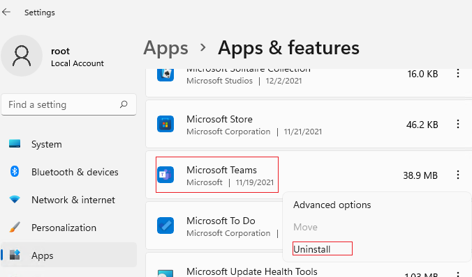Click Local Account label
This screenshot has height=277, width=472.
[78, 63]
